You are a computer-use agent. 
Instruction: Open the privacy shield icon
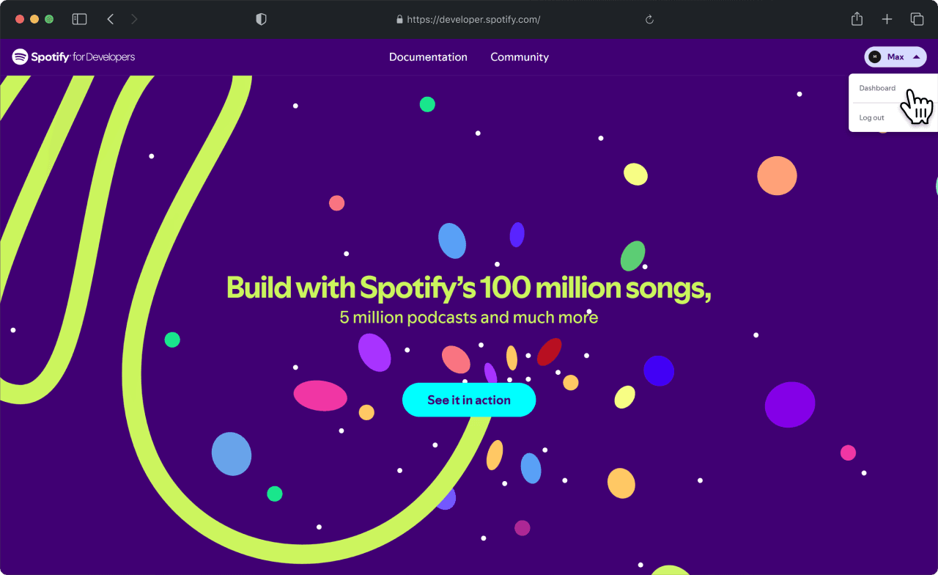tap(261, 19)
